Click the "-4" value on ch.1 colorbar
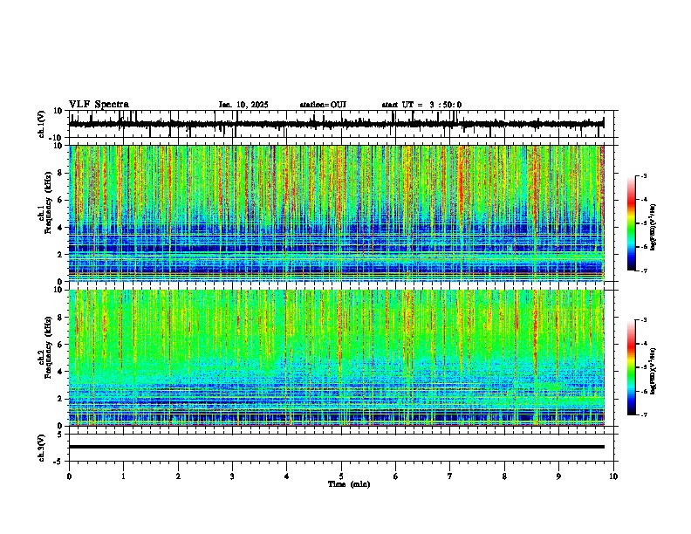 point(643,200)
